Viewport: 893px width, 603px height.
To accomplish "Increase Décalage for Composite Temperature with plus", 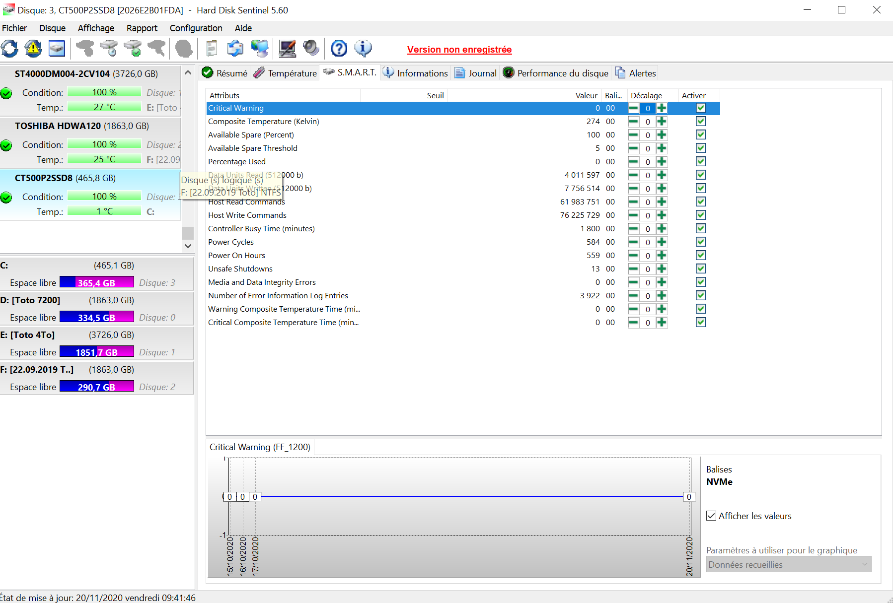I will [x=662, y=122].
